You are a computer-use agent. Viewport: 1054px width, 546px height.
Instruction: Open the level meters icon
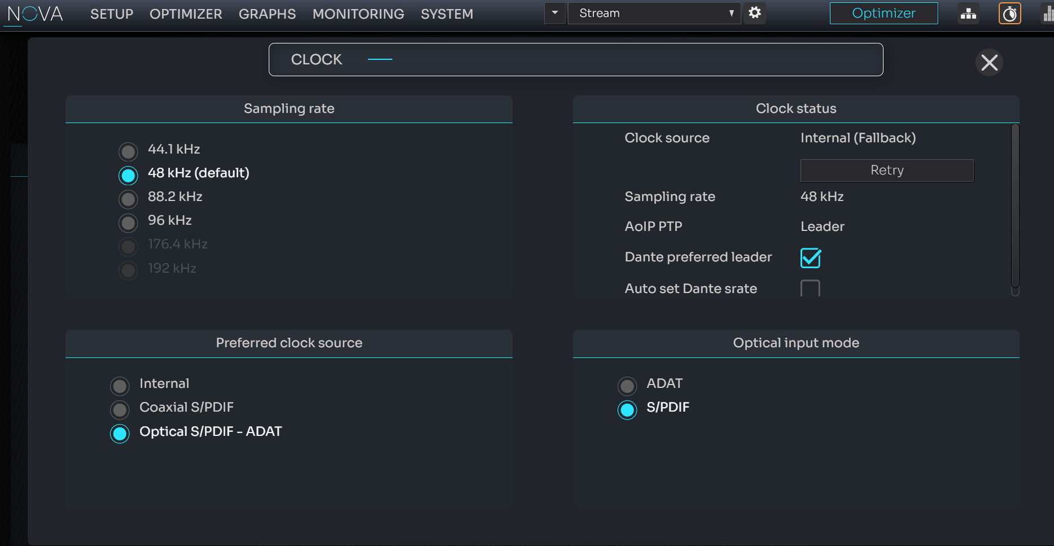1048,14
